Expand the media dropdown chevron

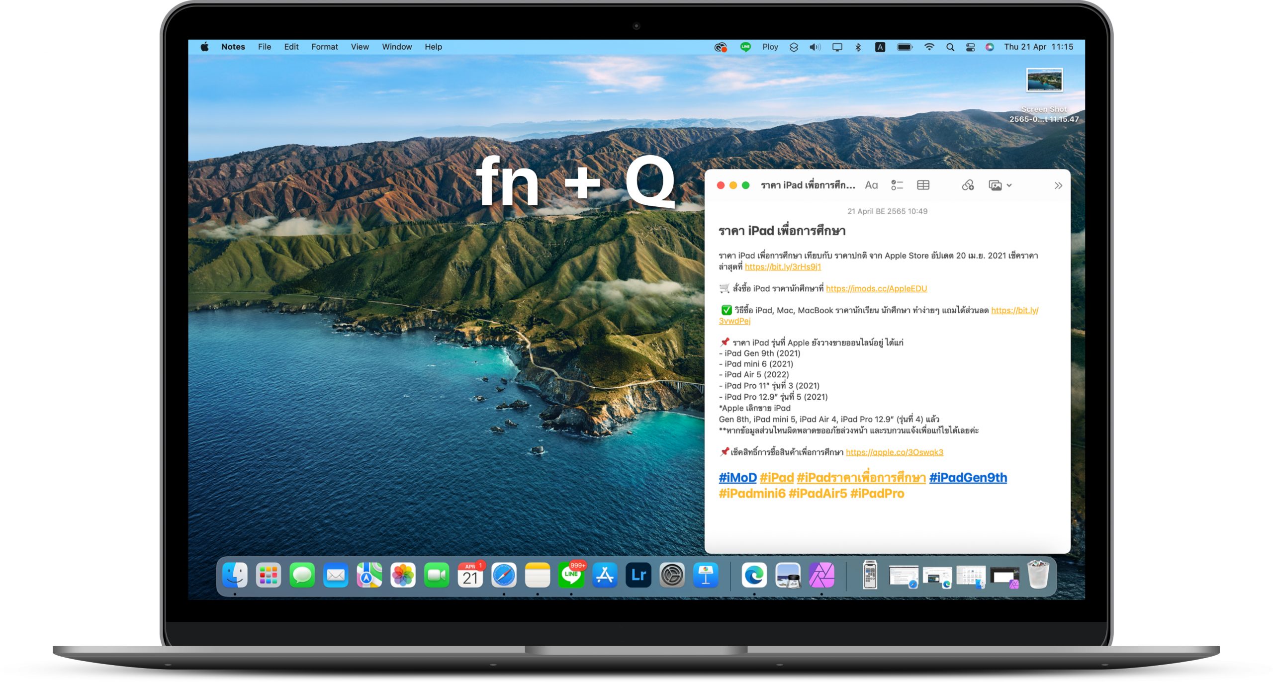pos(1009,185)
